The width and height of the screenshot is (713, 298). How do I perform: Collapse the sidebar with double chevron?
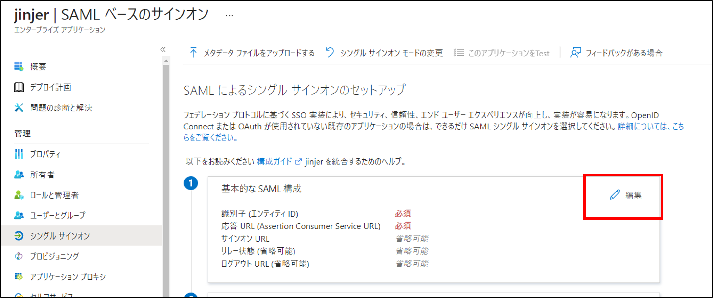click(163, 49)
